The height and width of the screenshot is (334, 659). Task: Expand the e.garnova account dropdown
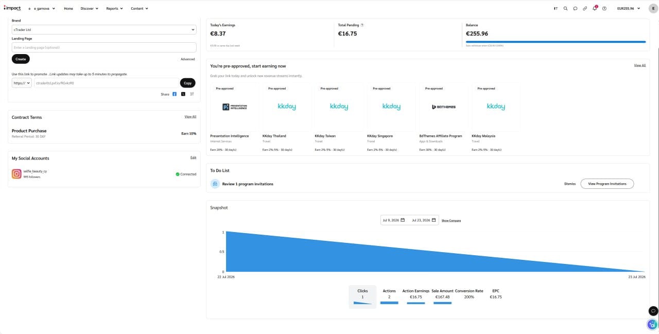[x=44, y=8]
